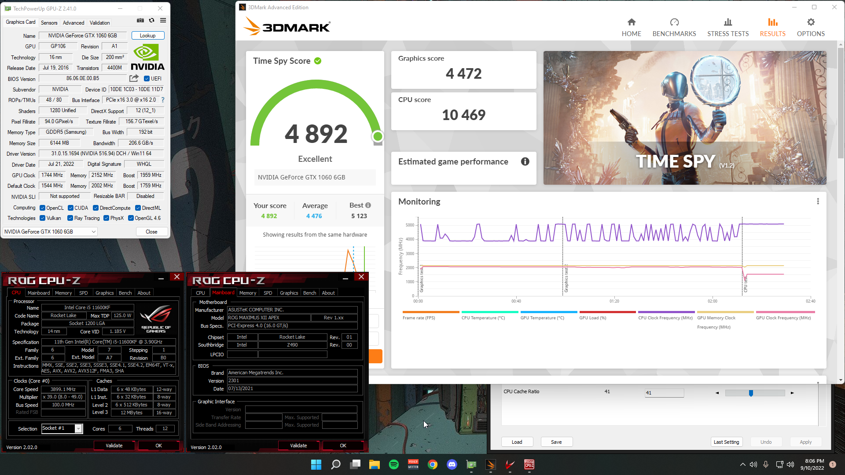Open the 3DMark Home page
Screen dimensions: 845x475
(631, 27)
